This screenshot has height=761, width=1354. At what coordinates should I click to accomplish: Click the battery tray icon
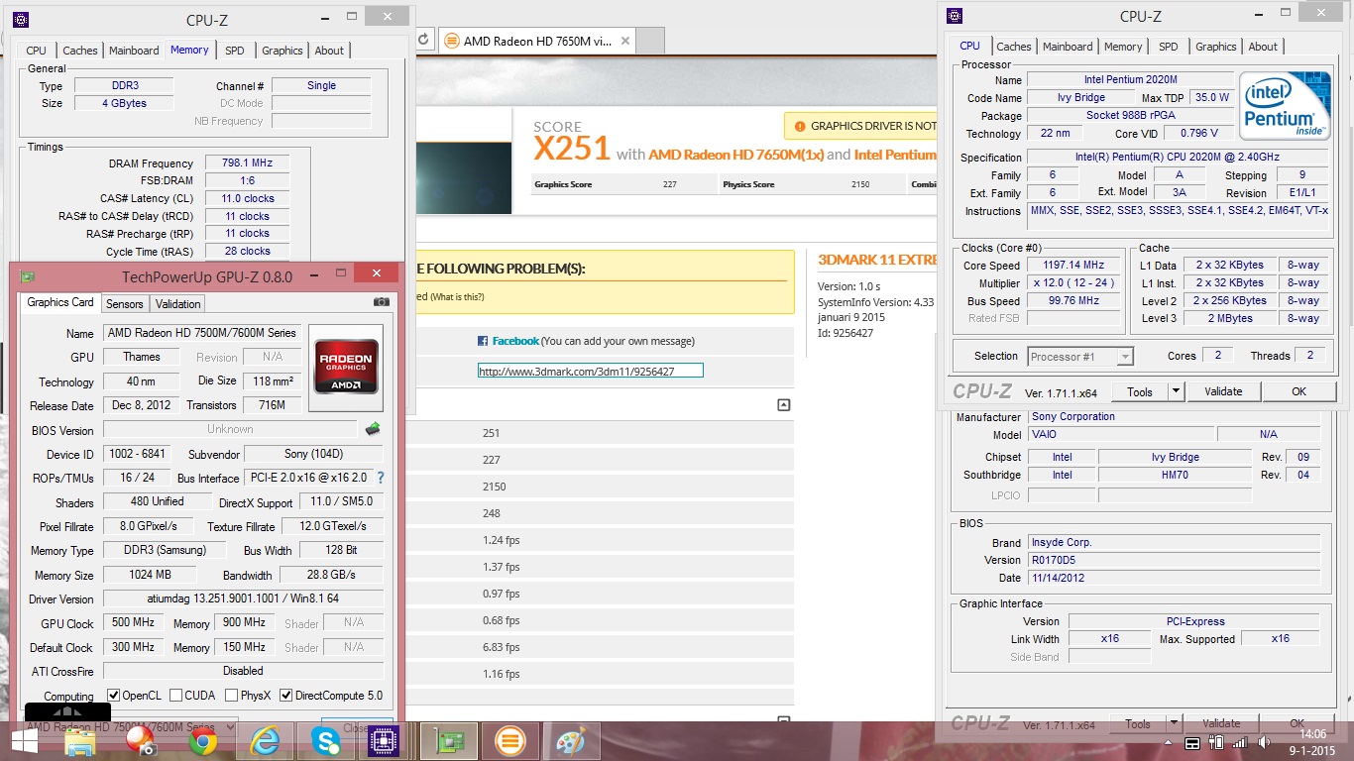click(1217, 744)
